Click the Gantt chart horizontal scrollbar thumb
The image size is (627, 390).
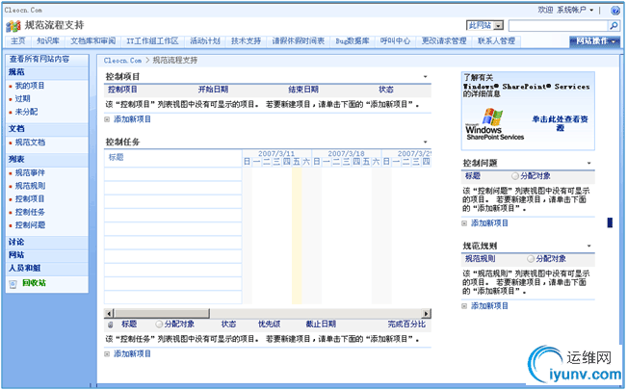[162, 313]
